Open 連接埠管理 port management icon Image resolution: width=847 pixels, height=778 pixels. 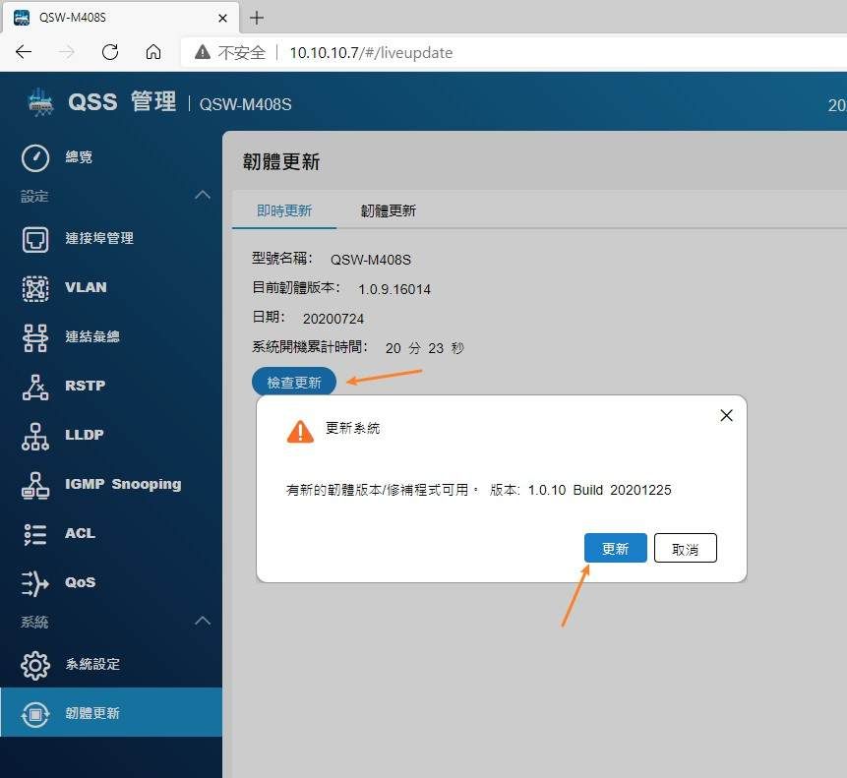[35, 238]
